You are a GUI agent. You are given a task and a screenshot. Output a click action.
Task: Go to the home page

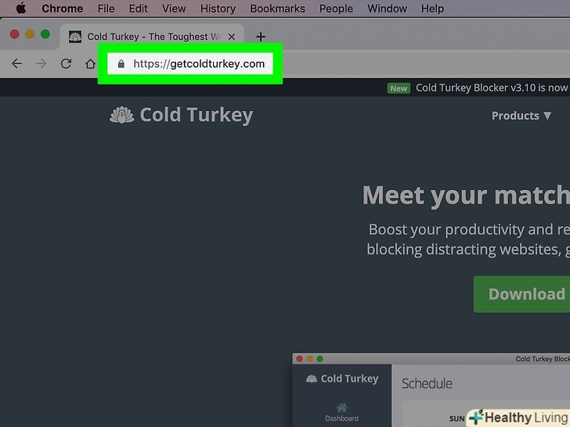coord(90,64)
